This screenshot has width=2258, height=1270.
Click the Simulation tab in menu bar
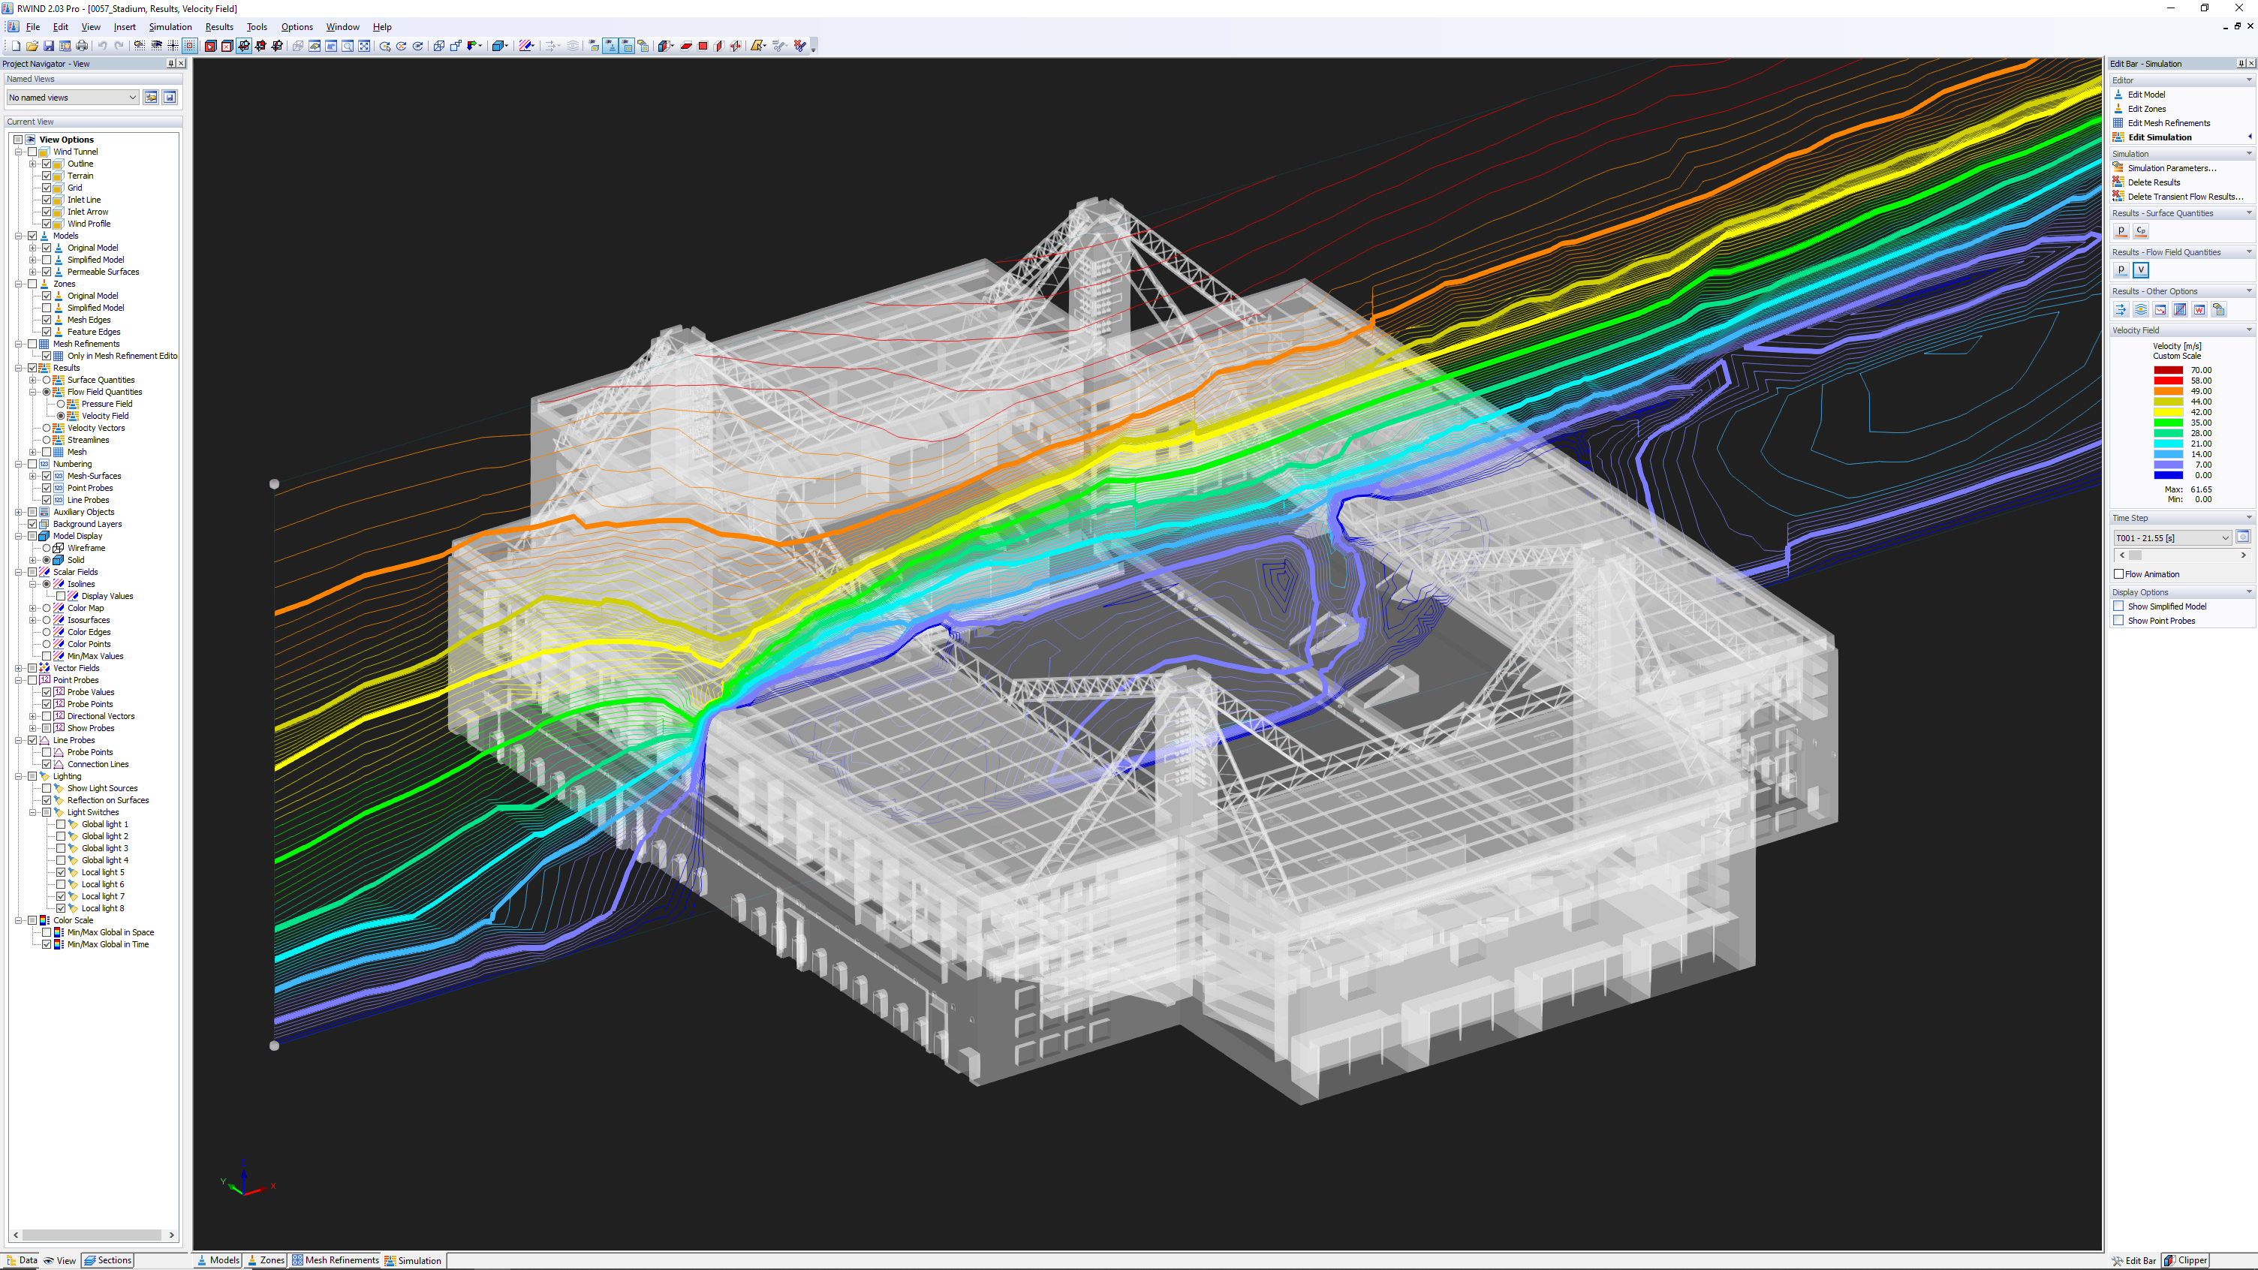pyautogui.click(x=169, y=26)
